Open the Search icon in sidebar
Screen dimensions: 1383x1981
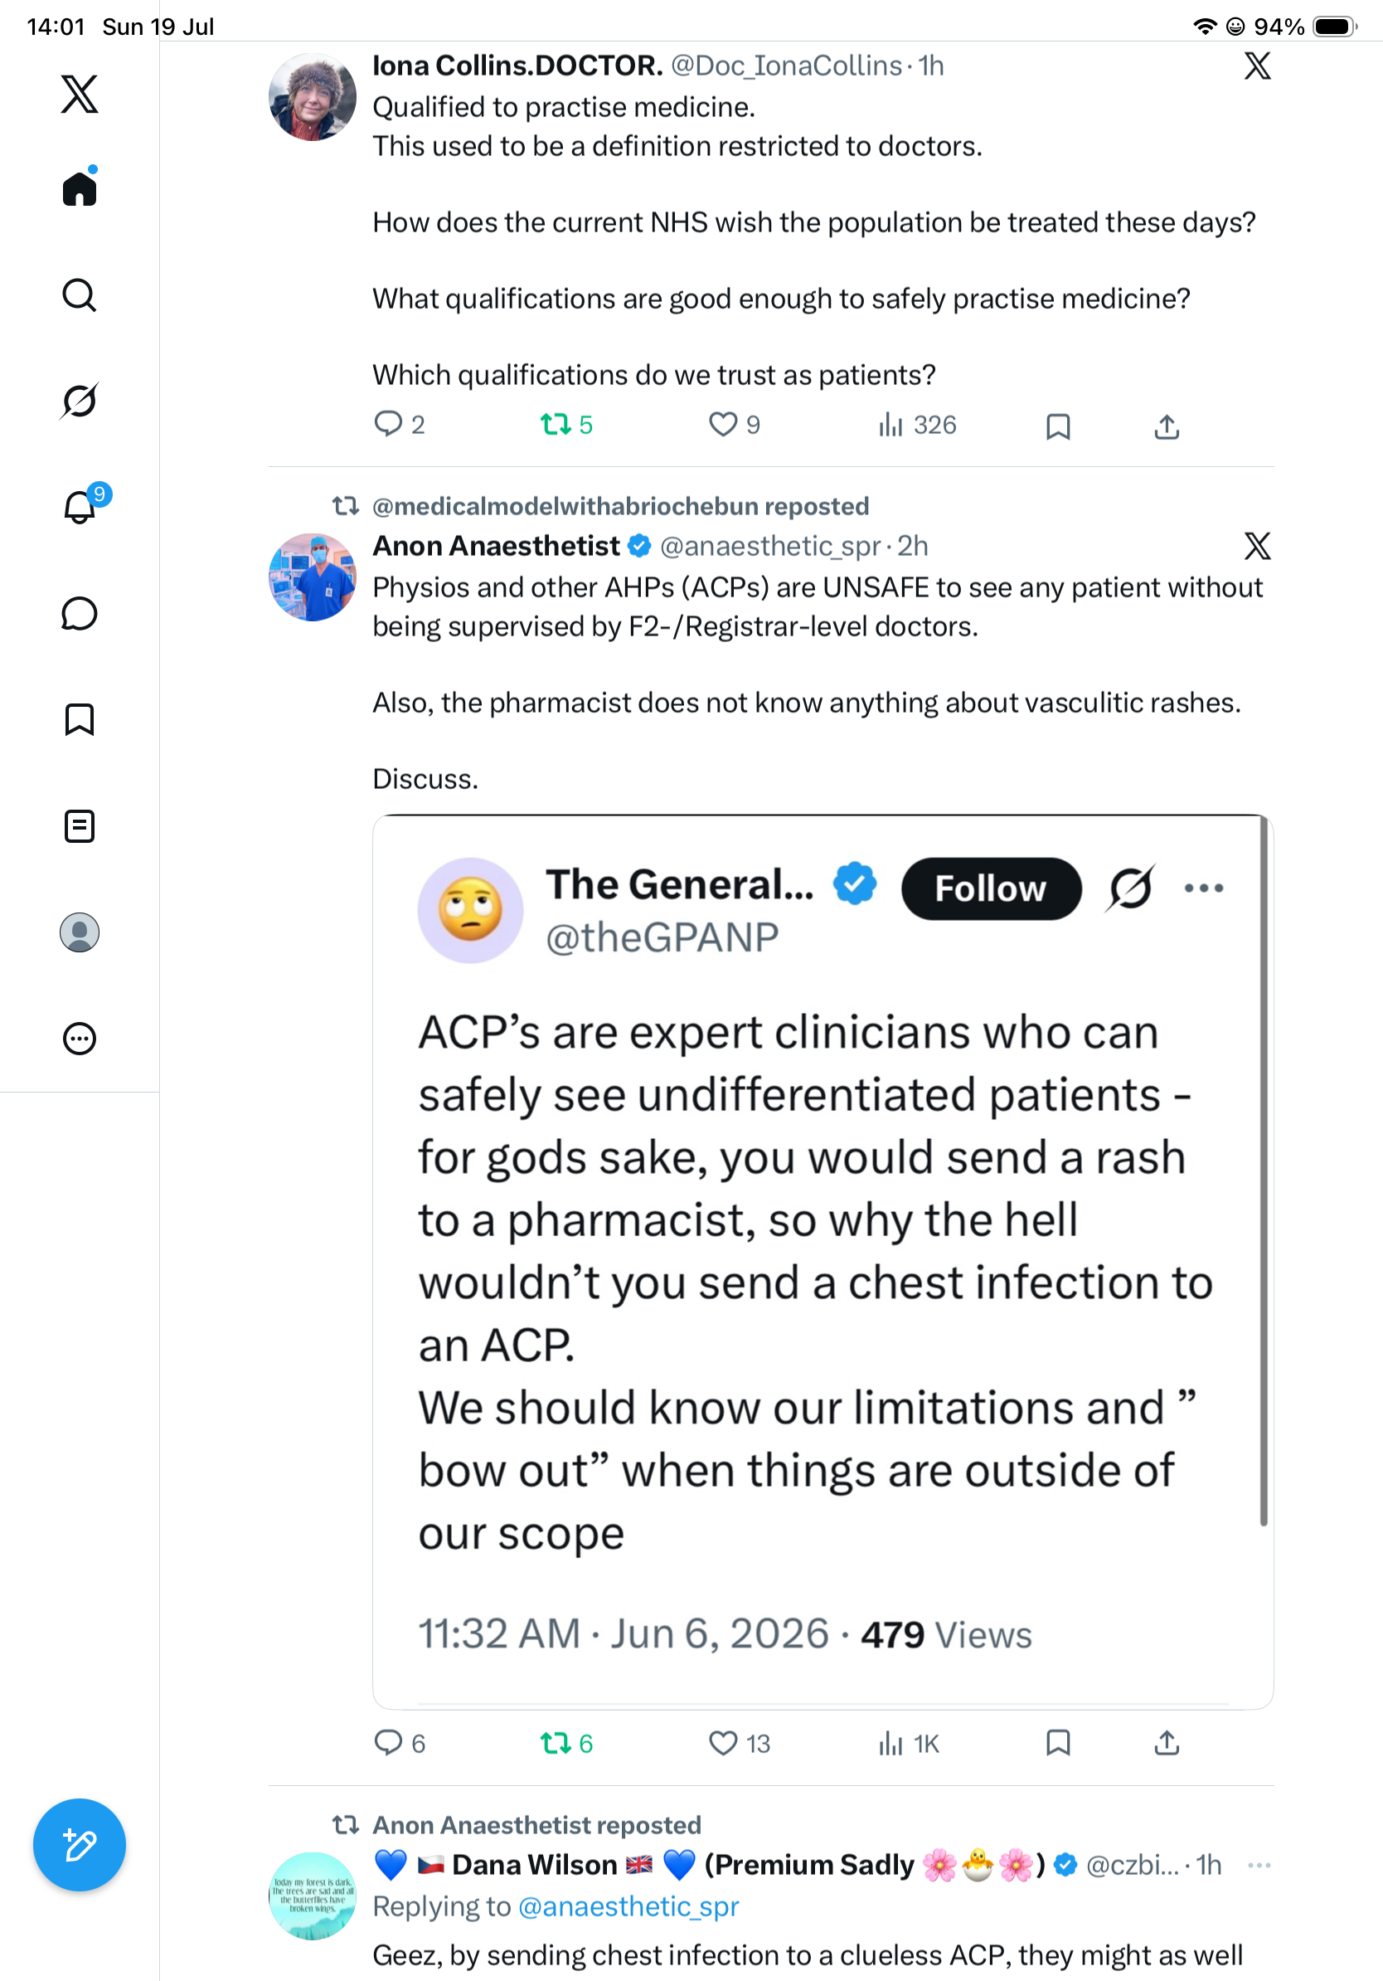[x=80, y=295]
